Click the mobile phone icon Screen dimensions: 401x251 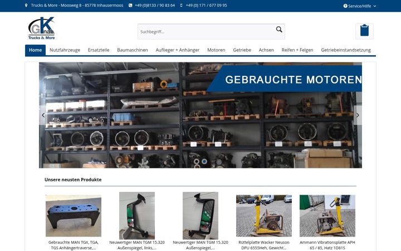[181, 6]
